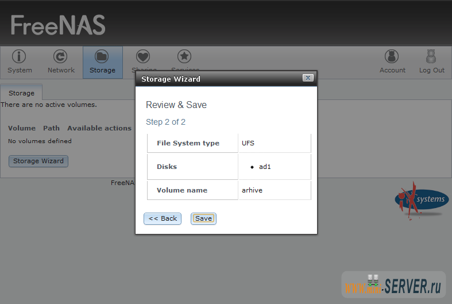Click the Available actions column header
This screenshot has height=304, width=452.
[x=99, y=128]
